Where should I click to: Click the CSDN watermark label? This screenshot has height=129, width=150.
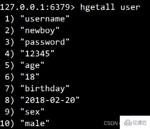pos(111,123)
